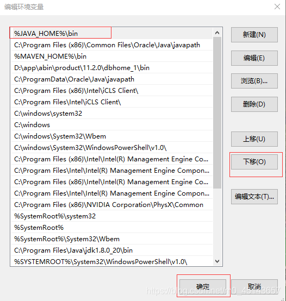Select the plain C:\windows entry

112,125
